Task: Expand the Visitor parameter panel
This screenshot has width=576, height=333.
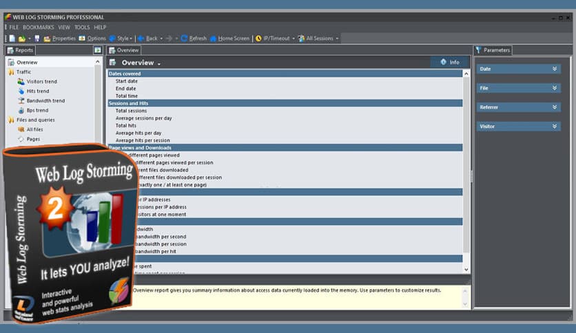Action: coord(518,126)
